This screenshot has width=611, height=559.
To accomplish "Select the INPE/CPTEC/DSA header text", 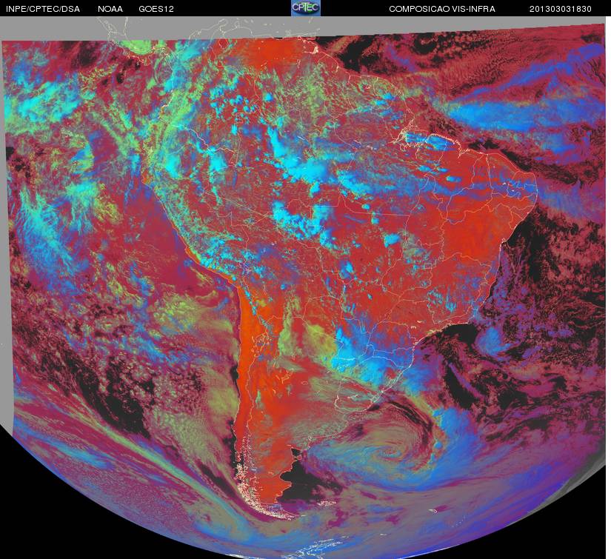I will [43, 9].
